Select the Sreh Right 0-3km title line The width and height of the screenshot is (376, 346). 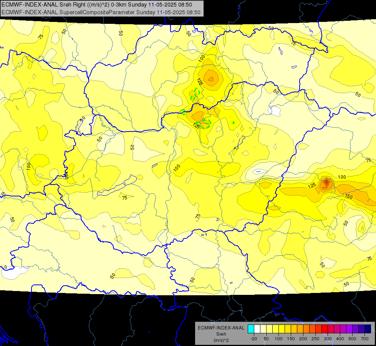[97, 5]
